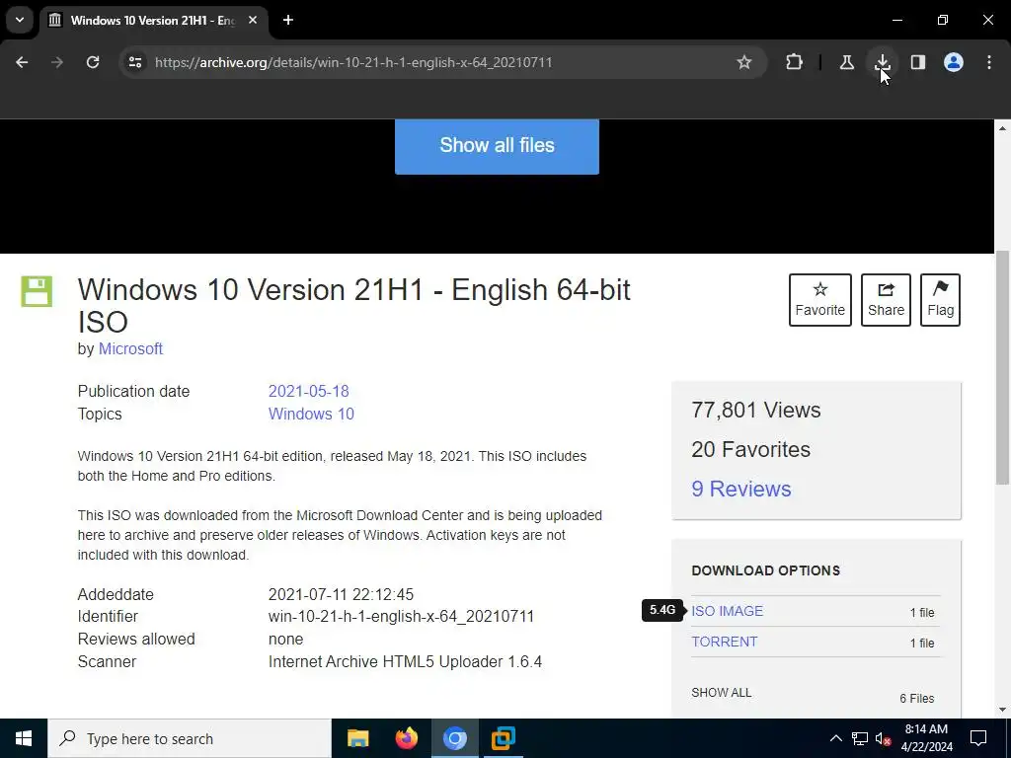Open the tab search dropdown arrow

pos(20,20)
